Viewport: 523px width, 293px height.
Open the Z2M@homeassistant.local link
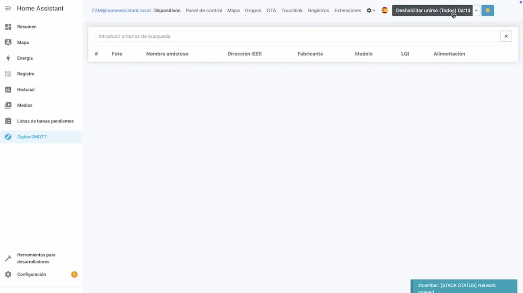tap(121, 10)
